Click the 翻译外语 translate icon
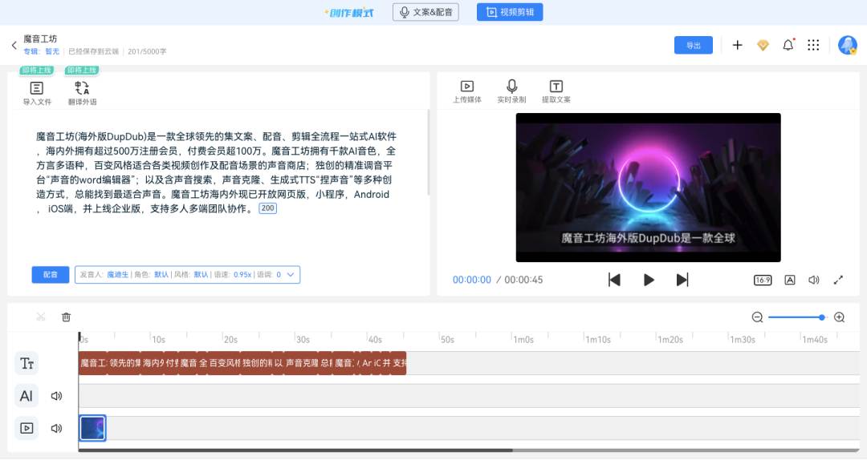 click(82, 93)
